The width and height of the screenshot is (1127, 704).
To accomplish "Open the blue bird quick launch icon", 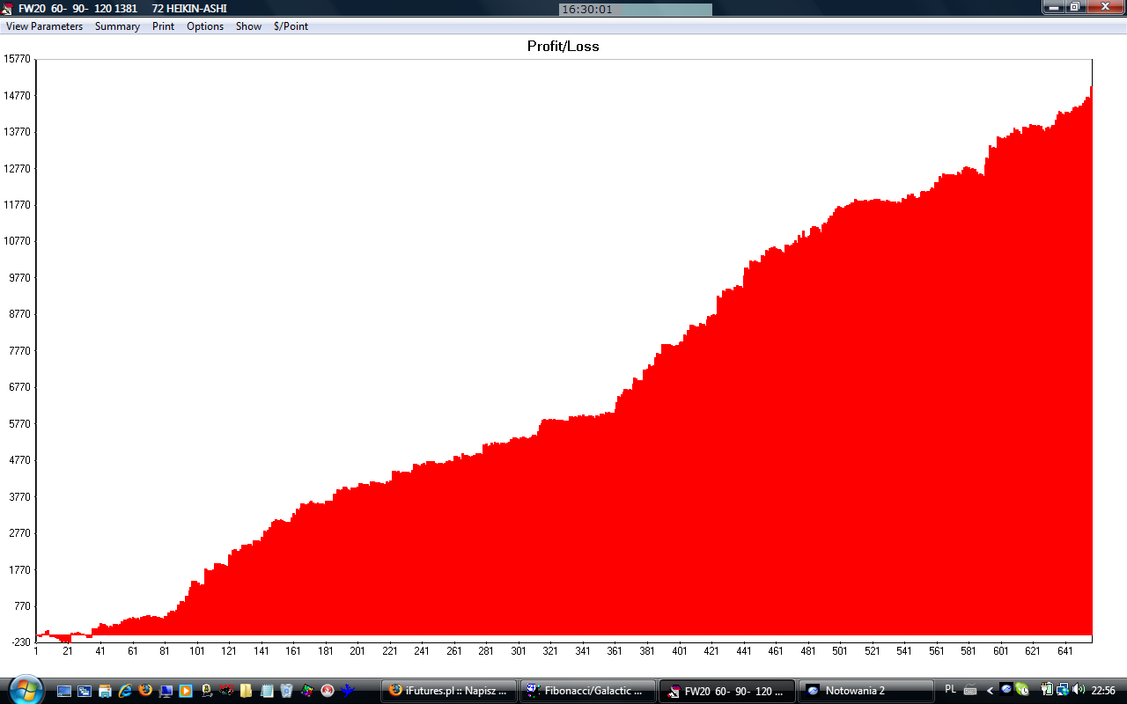I will pos(348,691).
